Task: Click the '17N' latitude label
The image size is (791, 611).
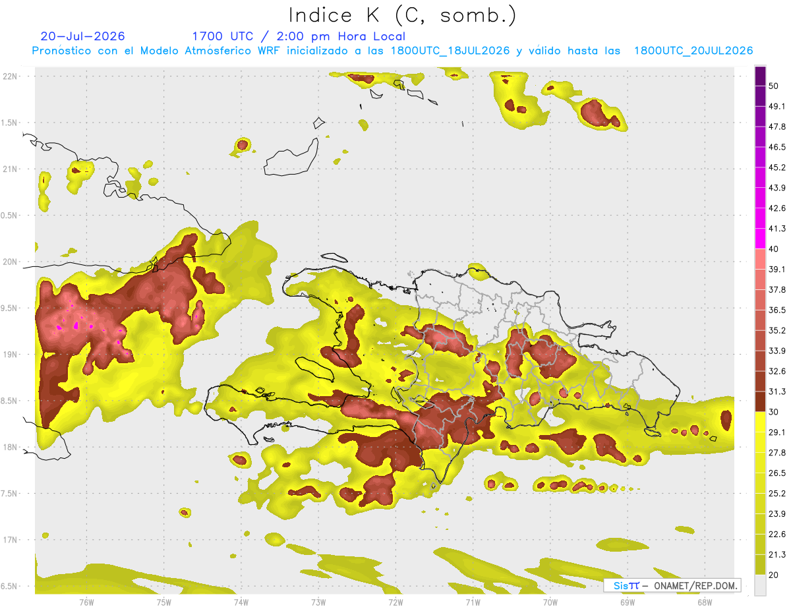Action: point(11,540)
